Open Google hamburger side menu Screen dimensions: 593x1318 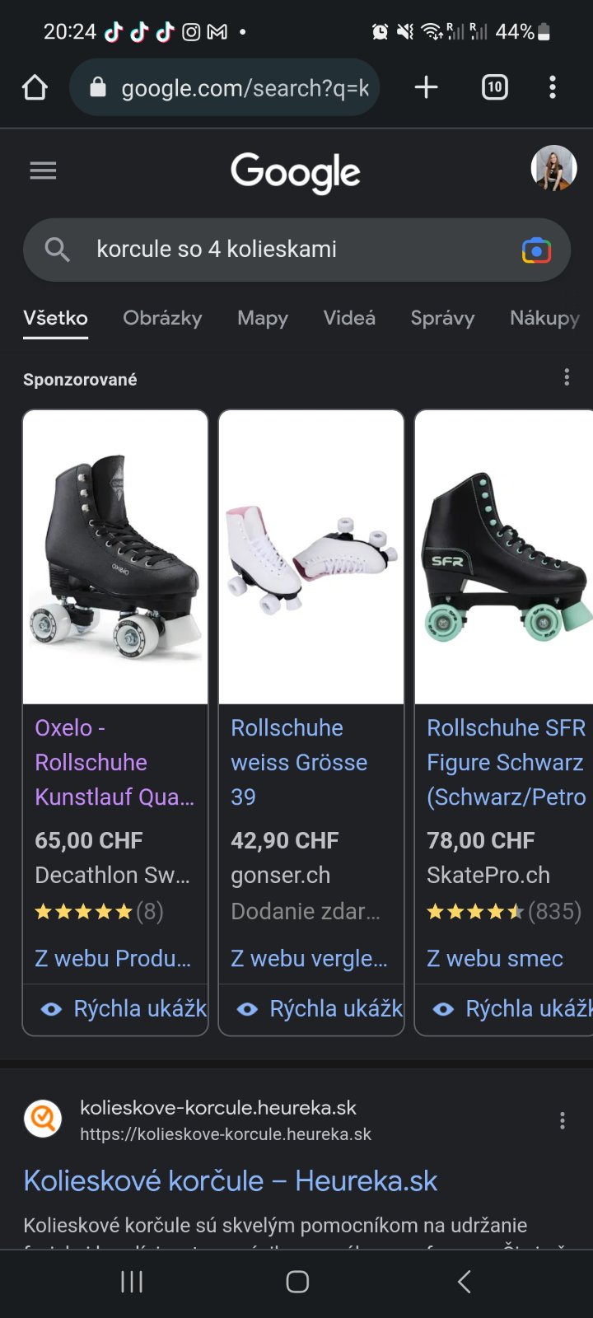click(x=43, y=171)
